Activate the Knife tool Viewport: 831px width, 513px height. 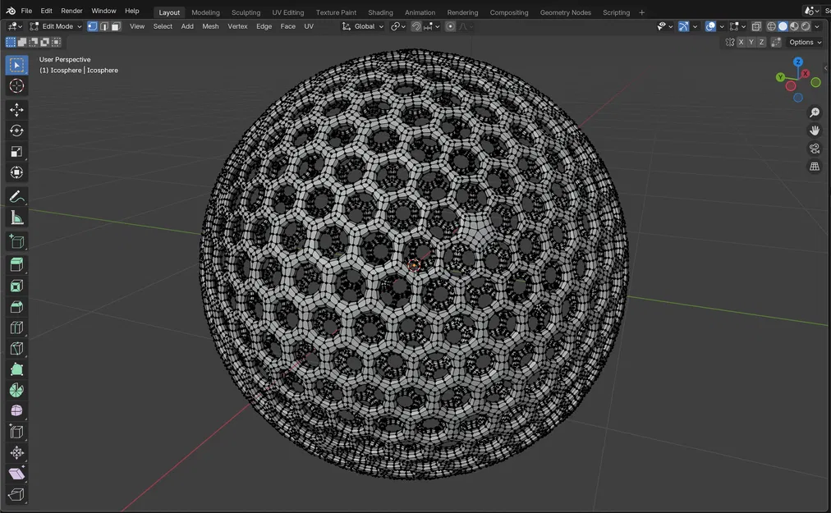pos(16,348)
